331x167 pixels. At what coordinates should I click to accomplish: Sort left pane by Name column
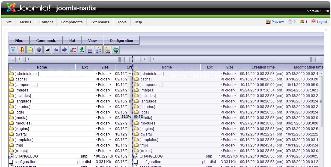(42, 67)
